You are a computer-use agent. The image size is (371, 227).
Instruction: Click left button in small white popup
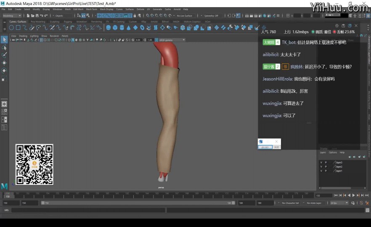265,147
